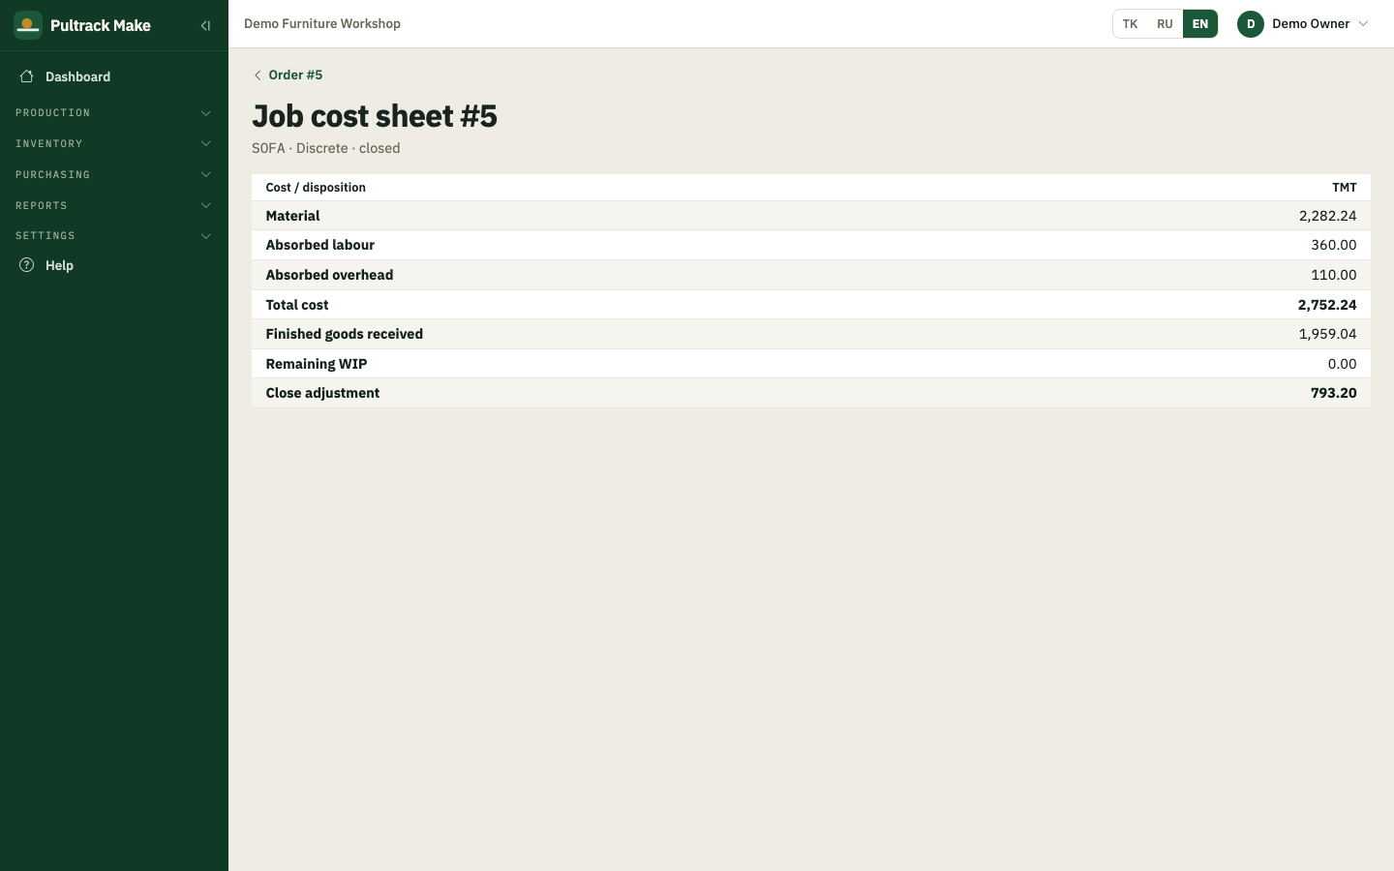
Task: Open the Help link in sidebar
Action: (x=114, y=265)
